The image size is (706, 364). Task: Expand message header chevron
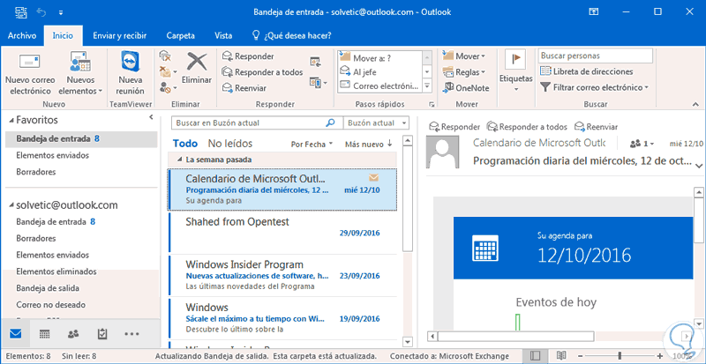699,166
